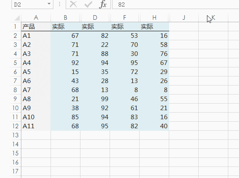239x178 pixels.
Task: Click cell with value 61
Action: [x=124, y=108]
